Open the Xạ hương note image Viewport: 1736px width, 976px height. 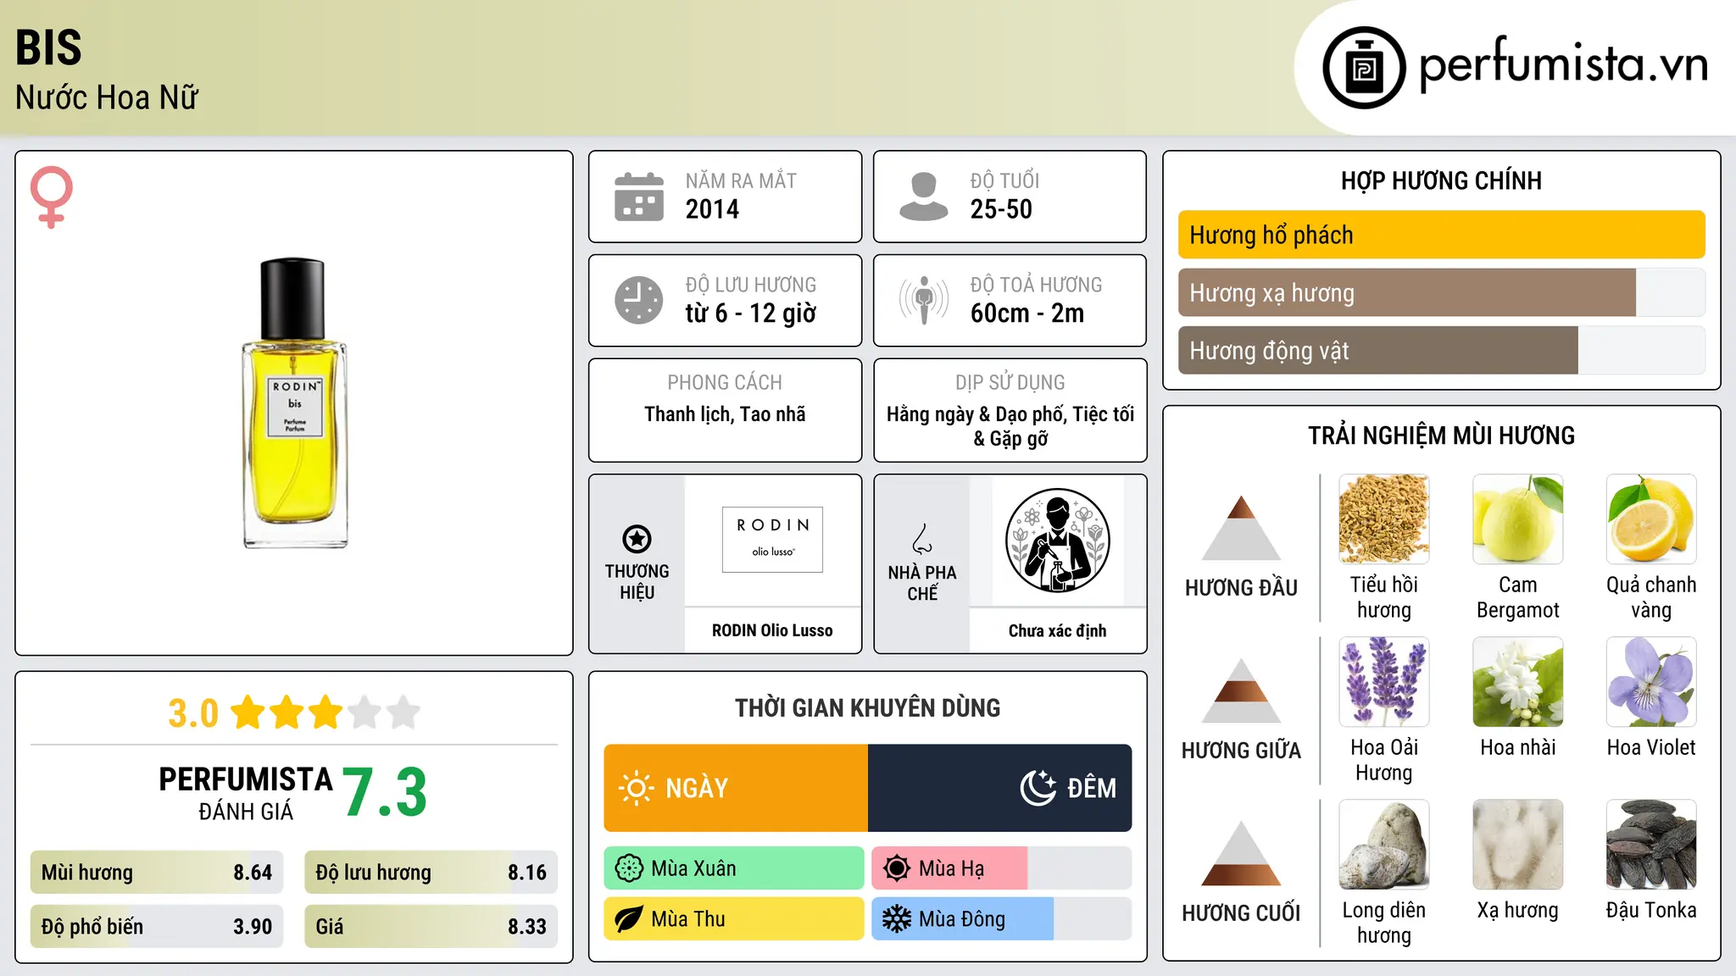pyautogui.click(x=1518, y=844)
